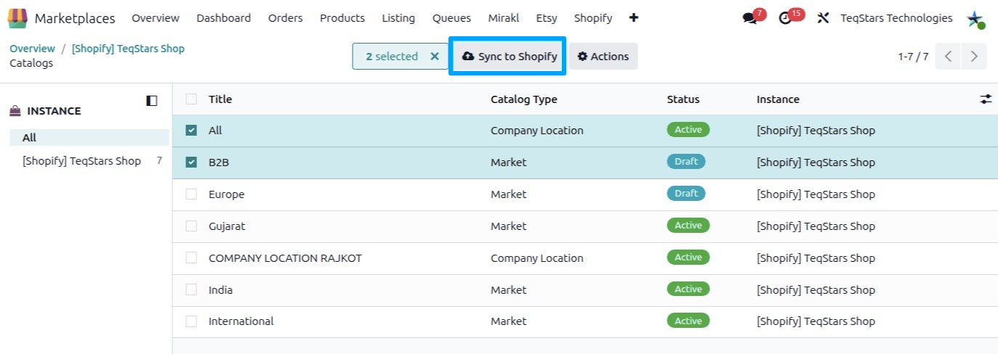Check the Europe row checkbox
The height and width of the screenshot is (354, 998).
click(x=191, y=194)
